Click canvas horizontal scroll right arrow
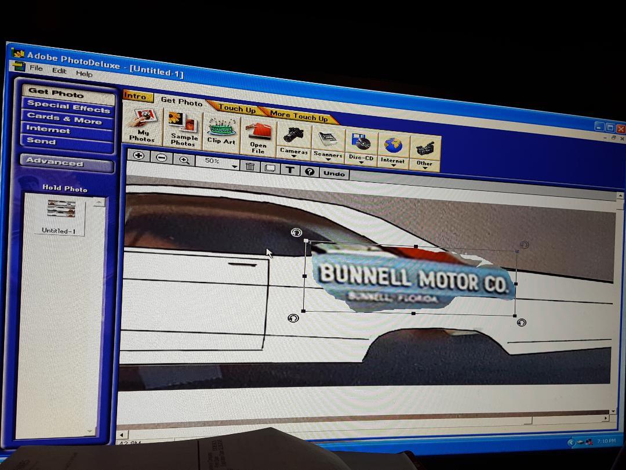Screen dimensions: 626x470 [x=606, y=418]
